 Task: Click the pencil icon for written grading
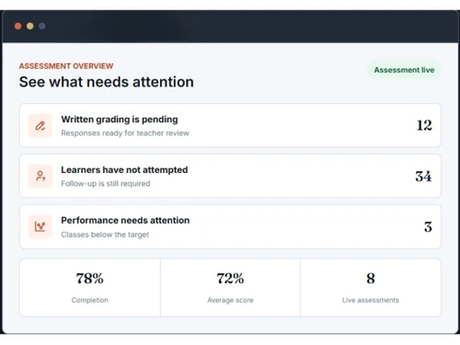click(40, 126)
